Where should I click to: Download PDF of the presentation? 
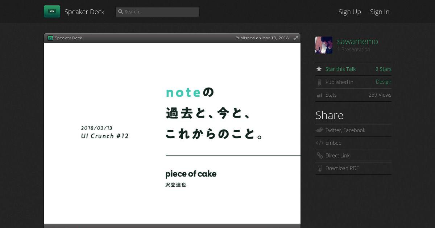[x=342, y=168]
